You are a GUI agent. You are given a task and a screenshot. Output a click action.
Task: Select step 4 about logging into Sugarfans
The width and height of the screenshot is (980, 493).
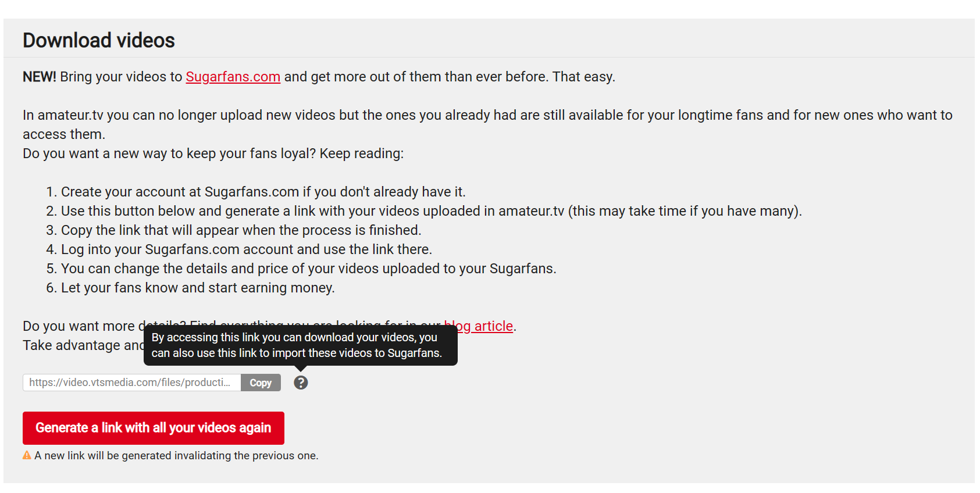[x=239, y=249]
